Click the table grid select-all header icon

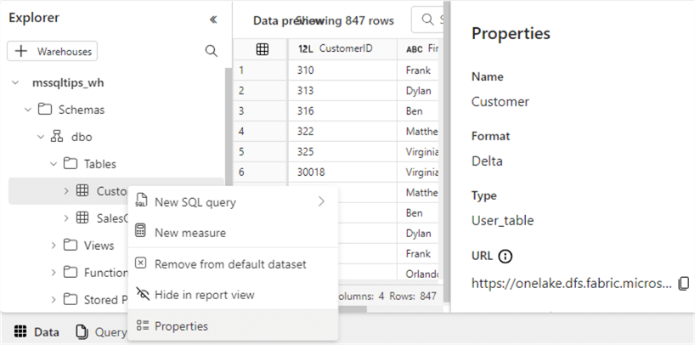(263, 49)
